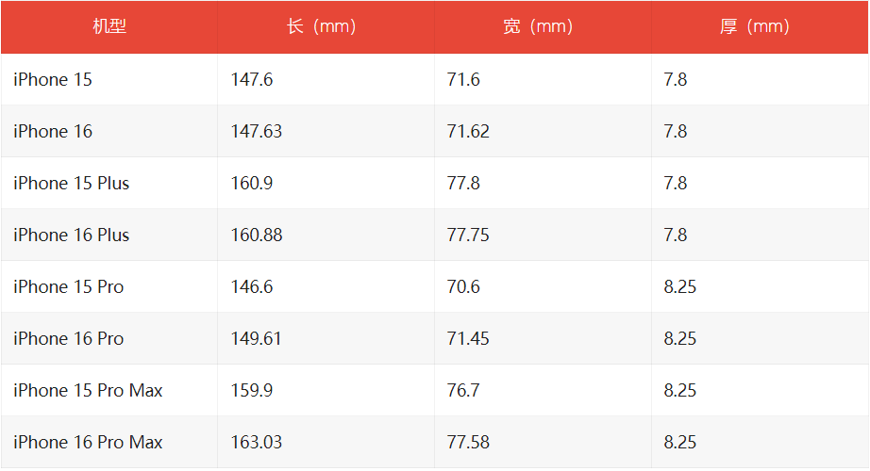
Task: Select the iPhone 15 Pro model cell
Action: pos(69,287)
